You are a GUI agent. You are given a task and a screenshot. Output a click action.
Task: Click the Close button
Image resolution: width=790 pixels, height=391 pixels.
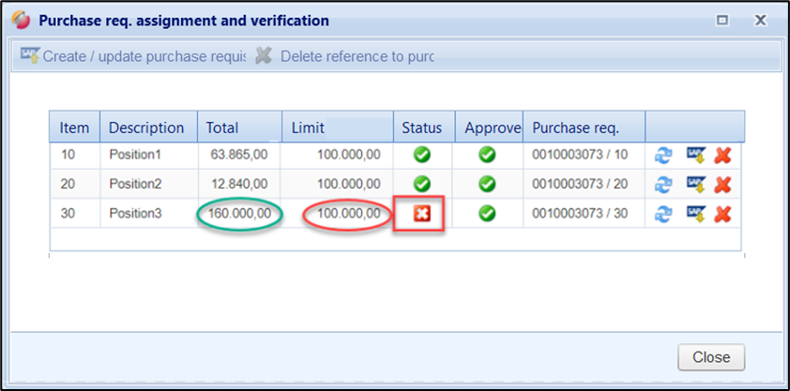711,357
